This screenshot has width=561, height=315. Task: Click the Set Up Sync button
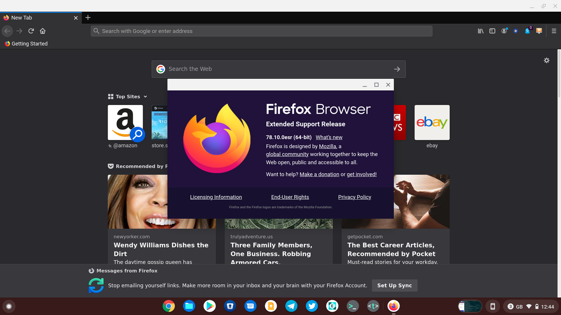tap(395, 285)
